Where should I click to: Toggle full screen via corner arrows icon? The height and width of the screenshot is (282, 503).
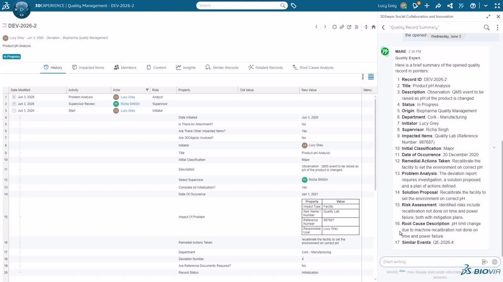[x=497, y=5]
